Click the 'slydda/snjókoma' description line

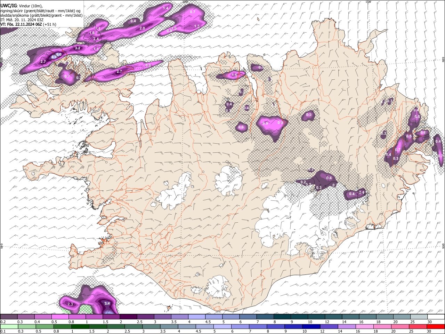point(41,15)
